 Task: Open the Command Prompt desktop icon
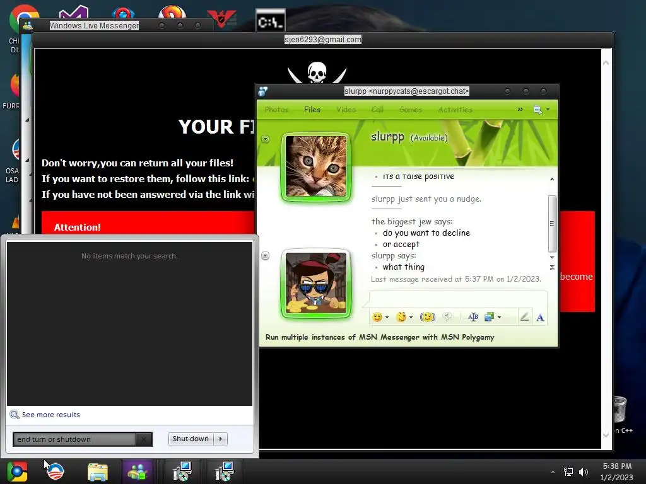(270, 20)
